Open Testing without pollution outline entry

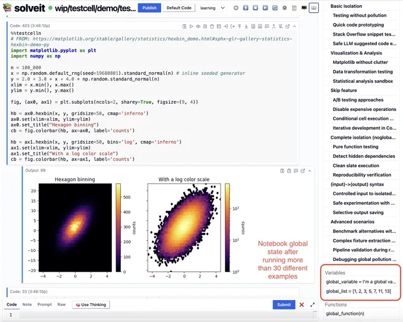[x=360, y=15]
